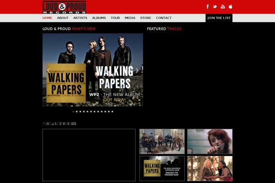275x183 pixels.
Task: Click the Featured Tracks heading
Action: point(164,29)
